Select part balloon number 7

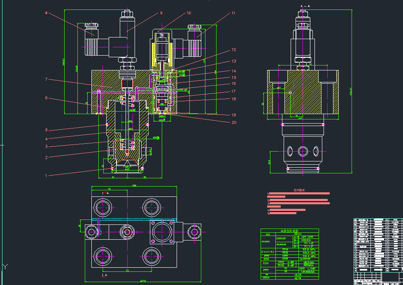[46, 79]
